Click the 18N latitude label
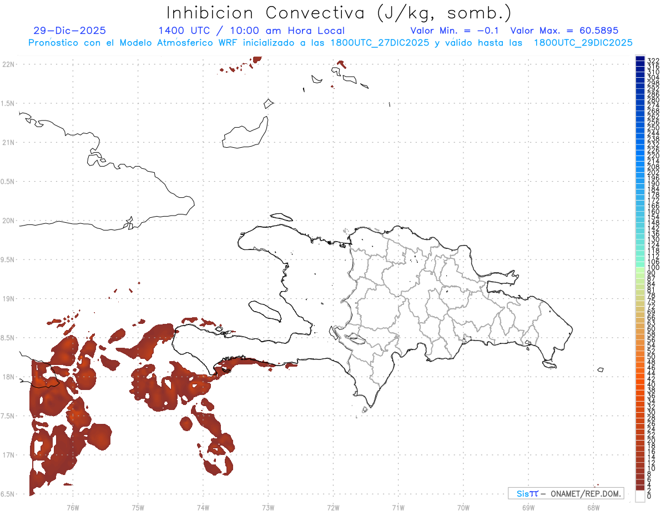The height and width of the screenshot is (515, 666). click(8, 377)
